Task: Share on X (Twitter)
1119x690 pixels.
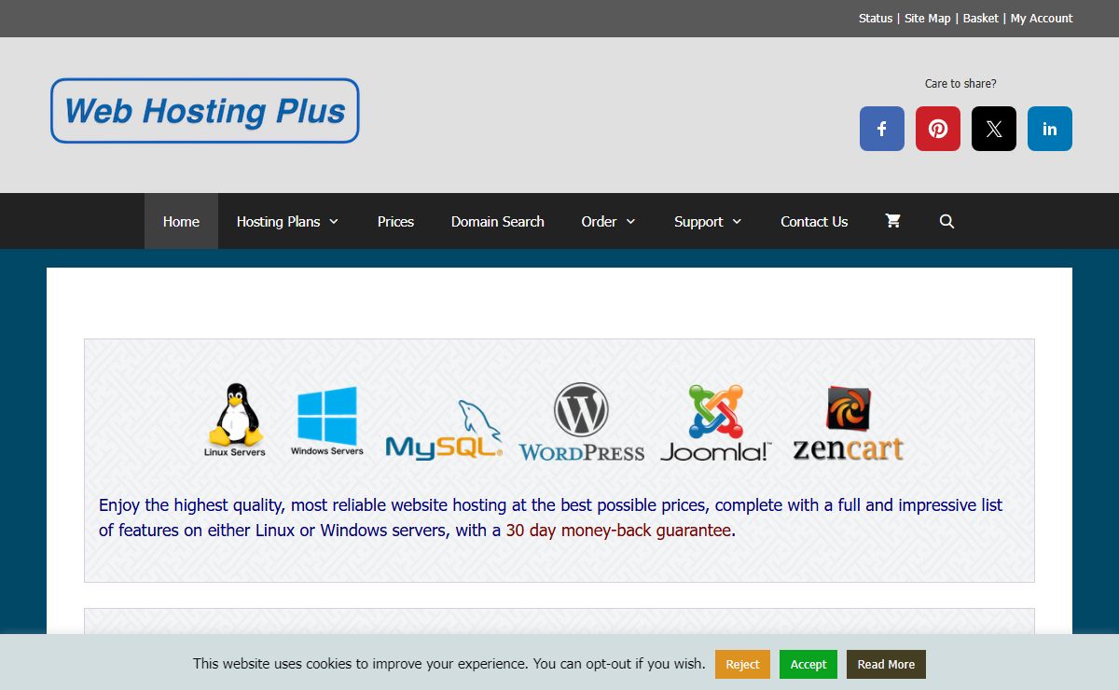Action: [x=994, y=129]
